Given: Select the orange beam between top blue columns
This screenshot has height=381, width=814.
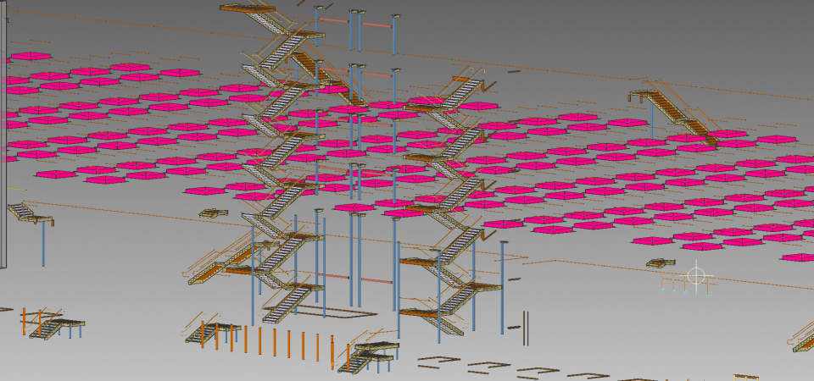Looking at the screenshot, I should [377, 25].
